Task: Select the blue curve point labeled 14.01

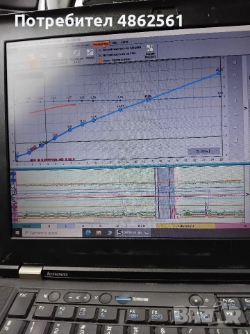Action: [x=120, y=109]
